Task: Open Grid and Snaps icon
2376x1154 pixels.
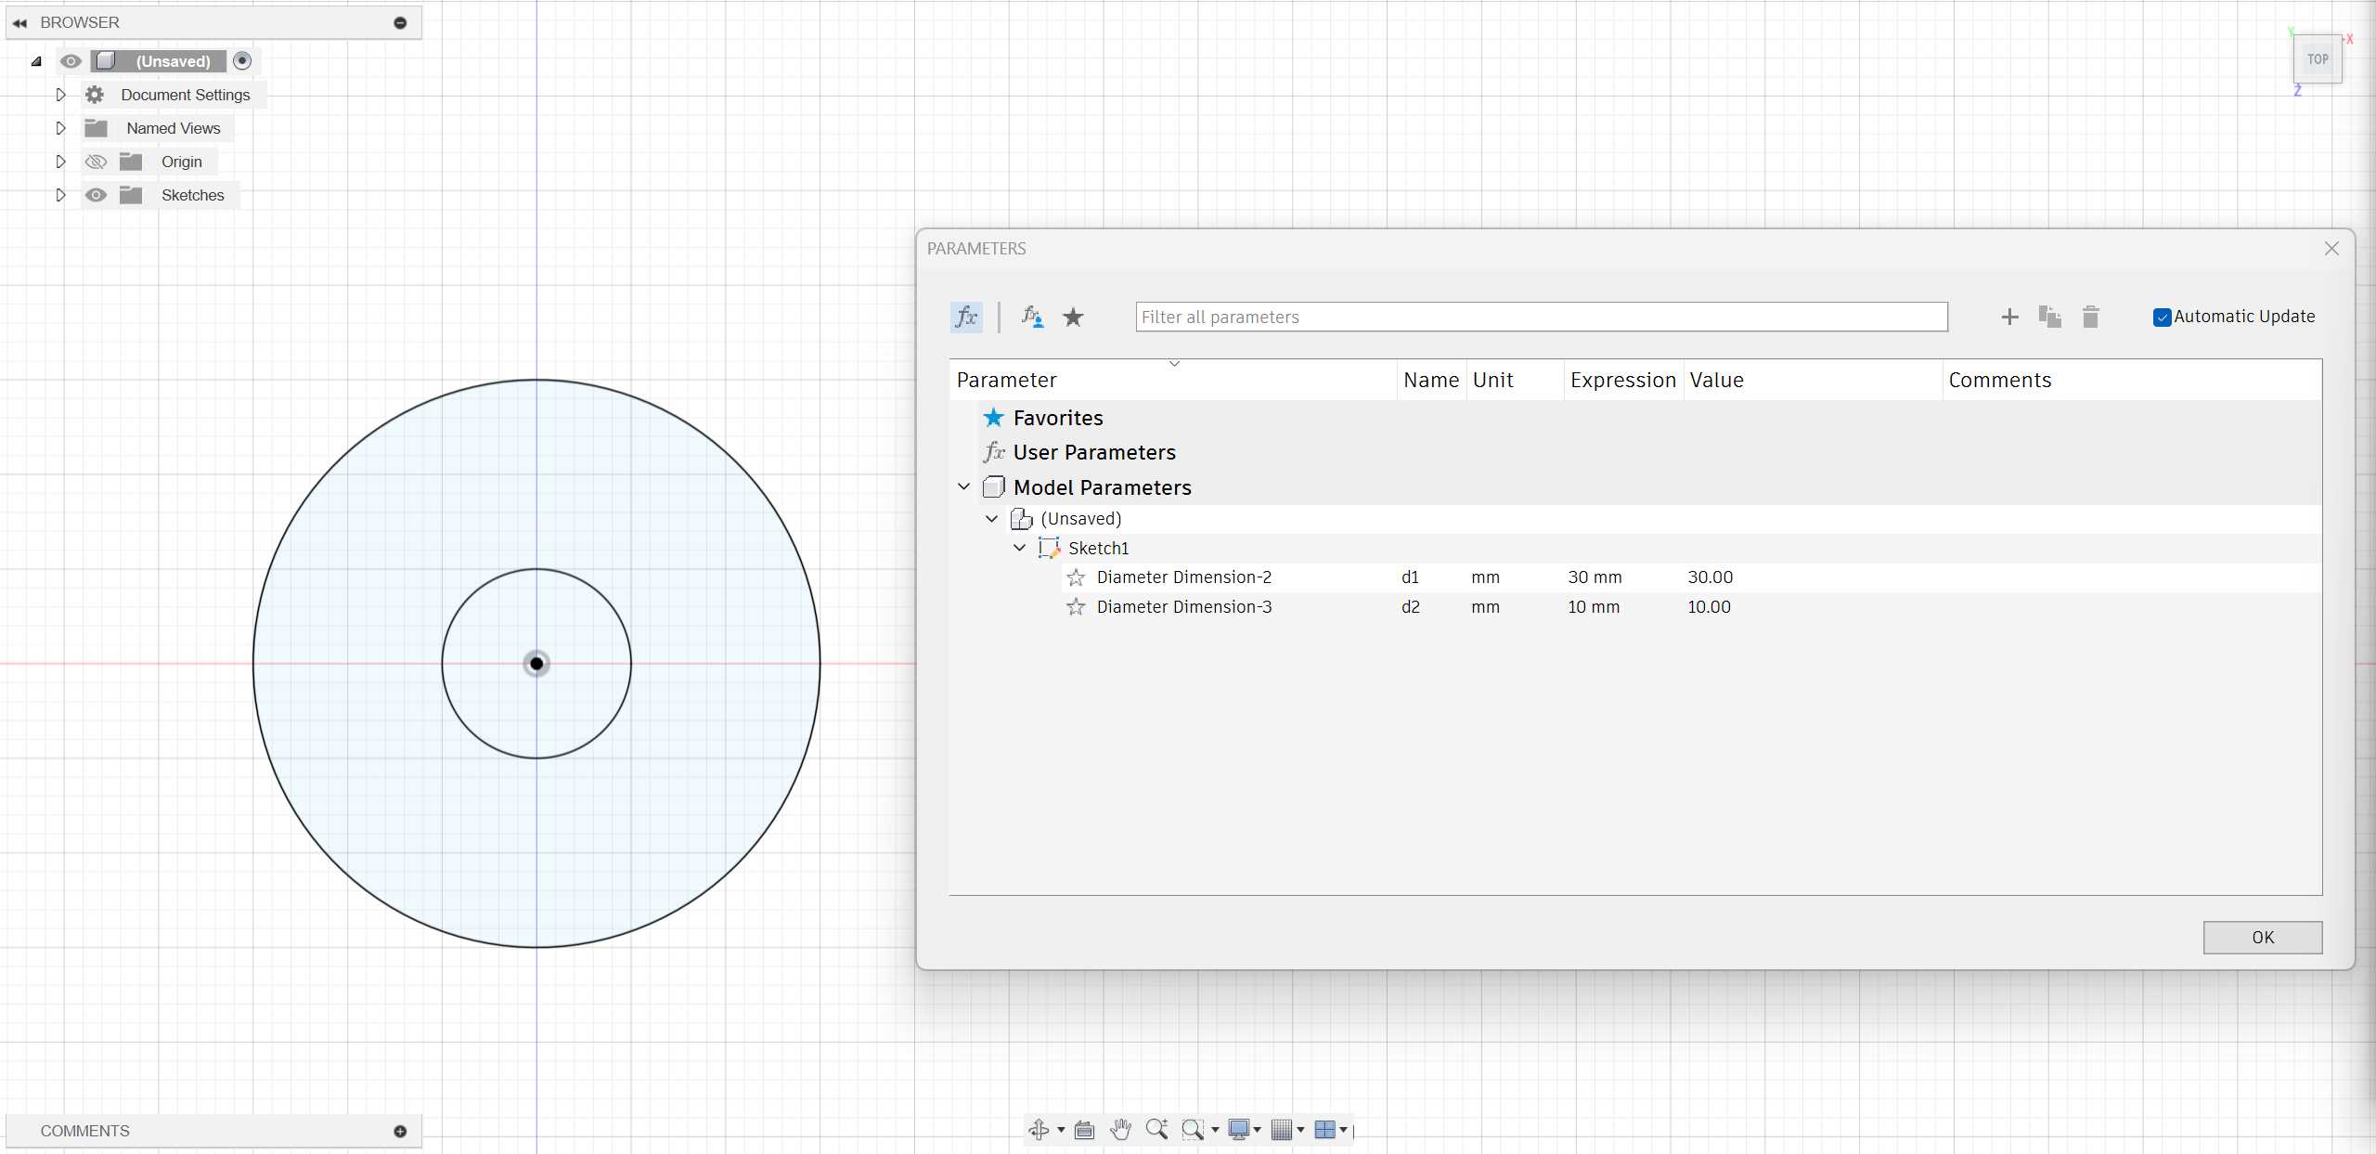Action: [x=1282, y=1130]
